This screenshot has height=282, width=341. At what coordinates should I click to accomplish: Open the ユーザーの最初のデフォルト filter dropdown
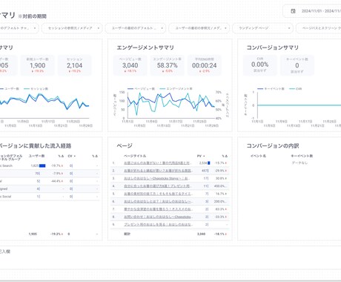(136, 28)
